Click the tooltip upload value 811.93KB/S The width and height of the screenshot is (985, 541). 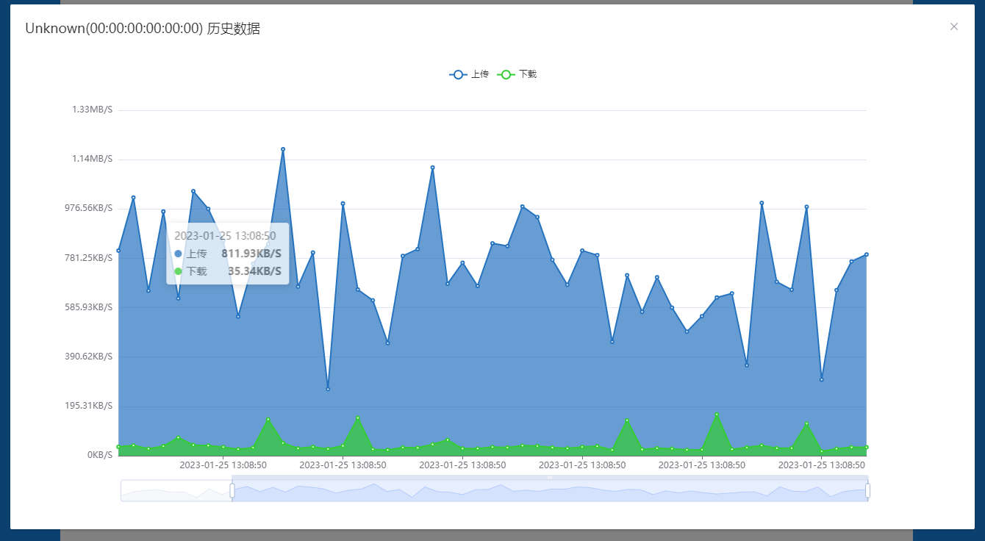click(x=251, y=254)
